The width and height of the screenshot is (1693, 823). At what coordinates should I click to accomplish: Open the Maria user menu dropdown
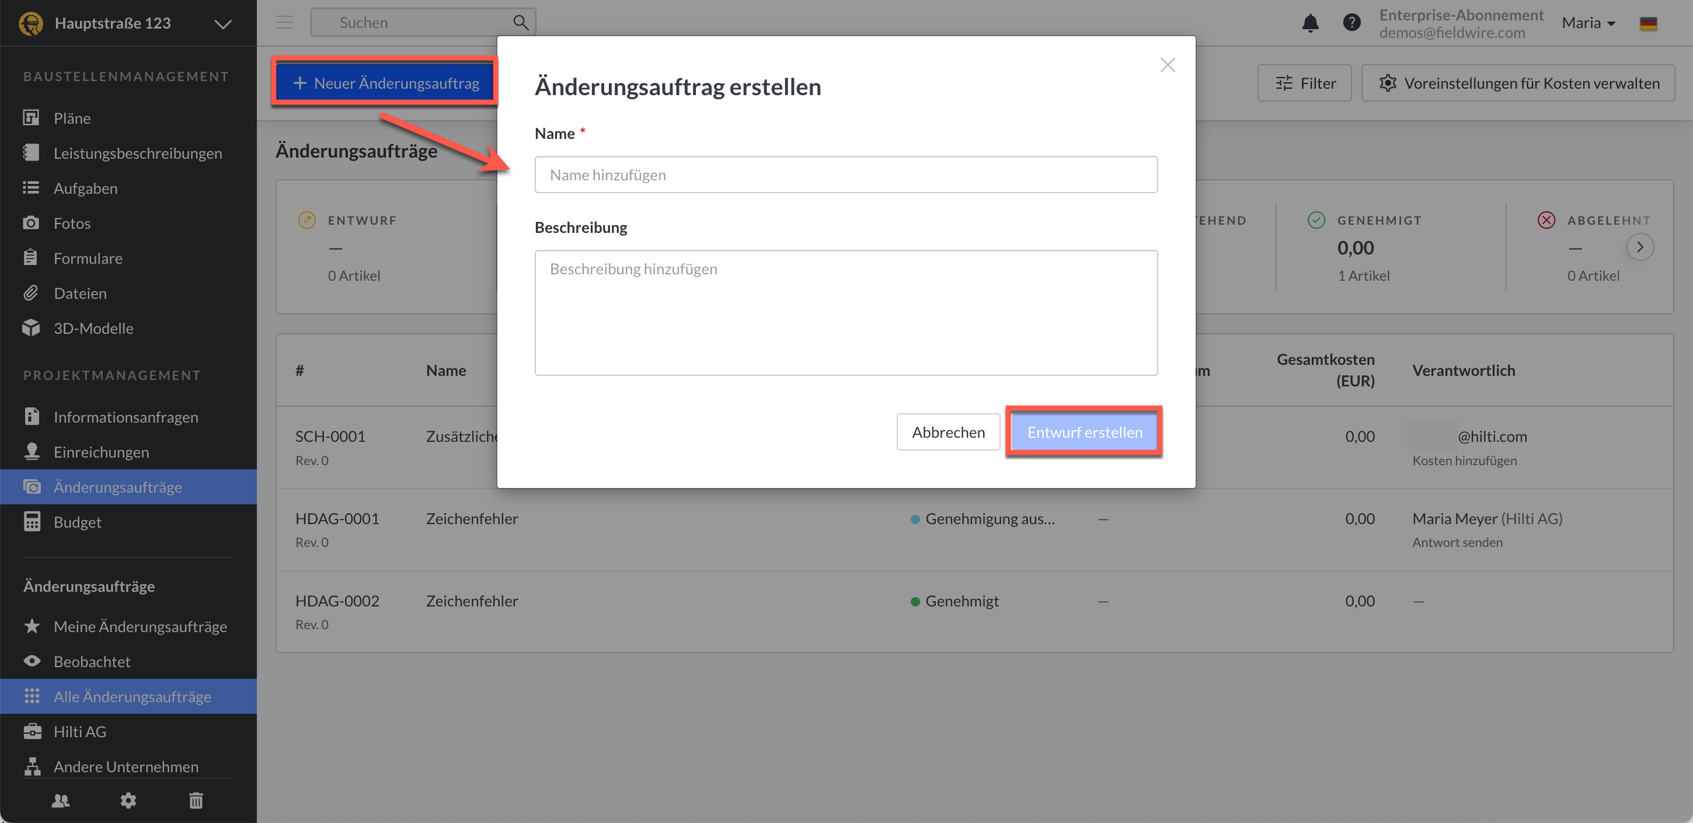[1589, 23]
